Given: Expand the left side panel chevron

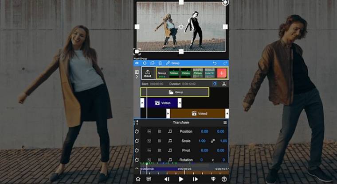Looking at the screenshot, I should (x=137, y=77).
